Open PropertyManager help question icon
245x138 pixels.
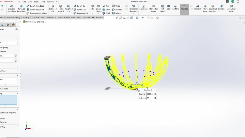coord(17,29)
